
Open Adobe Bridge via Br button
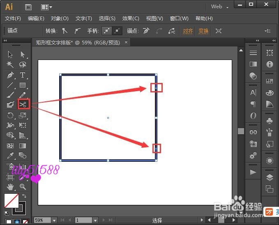click(28, 7)
